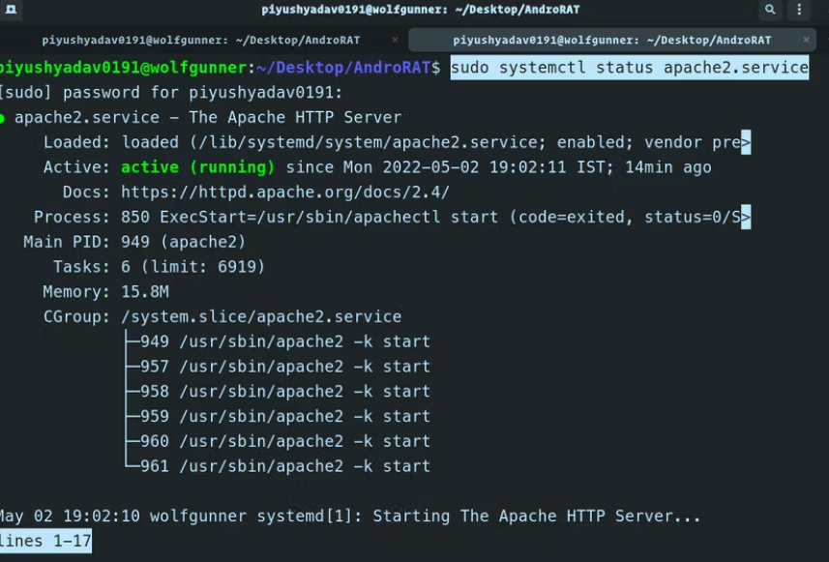Viewport: 829px width, 562px height.
Task: Open the httpd.apache.org docs URL
Action: pyautogui.click(x=285, y=192)
